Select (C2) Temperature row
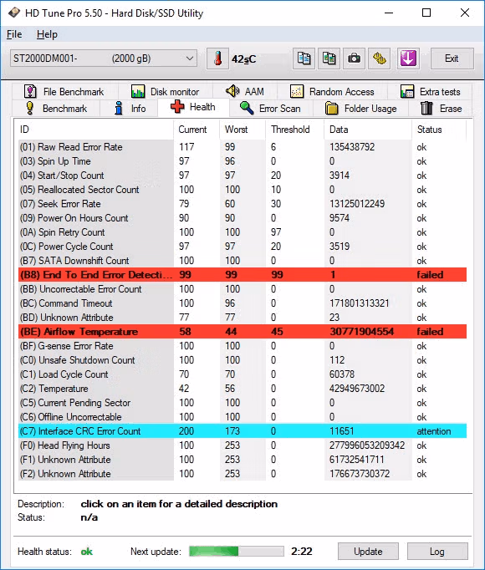The width and height of the screenshot is (485, 570). pos(242,389)
